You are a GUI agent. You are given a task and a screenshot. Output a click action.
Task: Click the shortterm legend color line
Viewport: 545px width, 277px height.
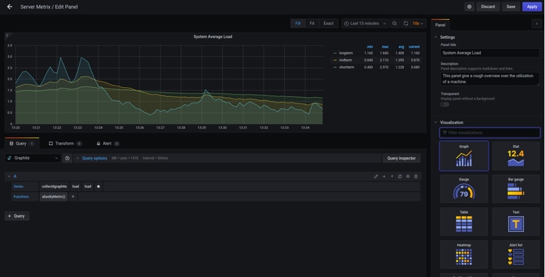point(335,67)
